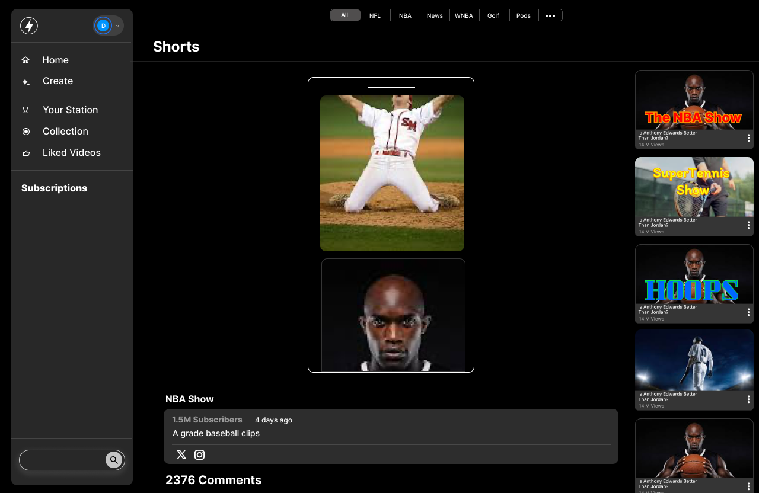Open the HOOPS video thumbnail

(x=694, y=274)
